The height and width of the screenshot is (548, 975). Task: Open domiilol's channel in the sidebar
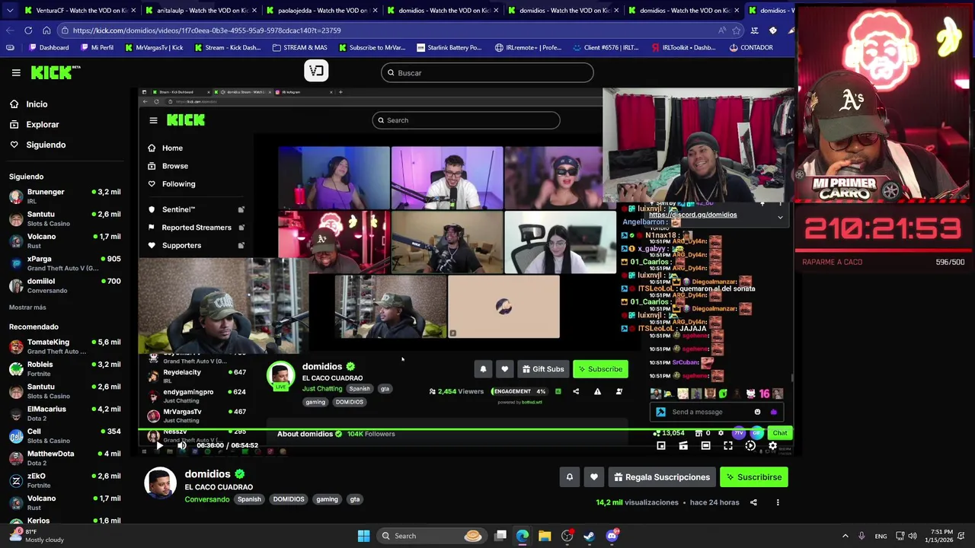point(65,285)
